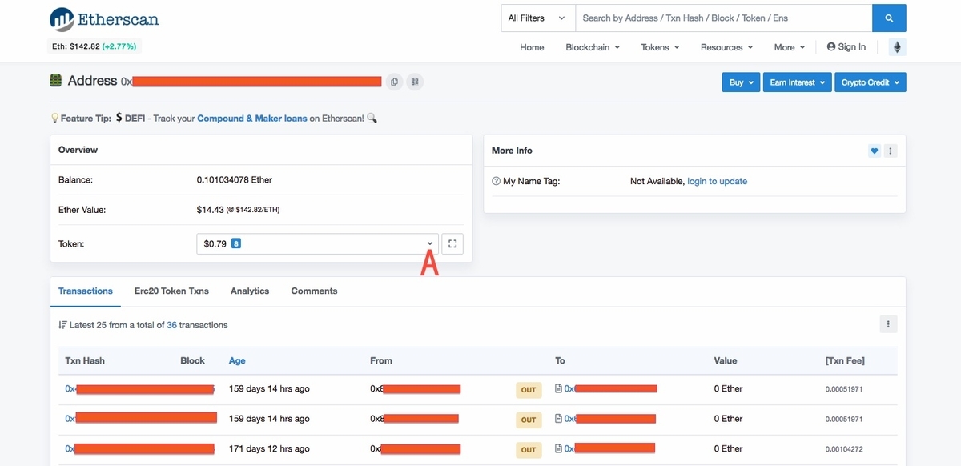This screenshot has width=961, height=466.
Task: Open the Earn Interest dropdown
Action: (797, 82)
